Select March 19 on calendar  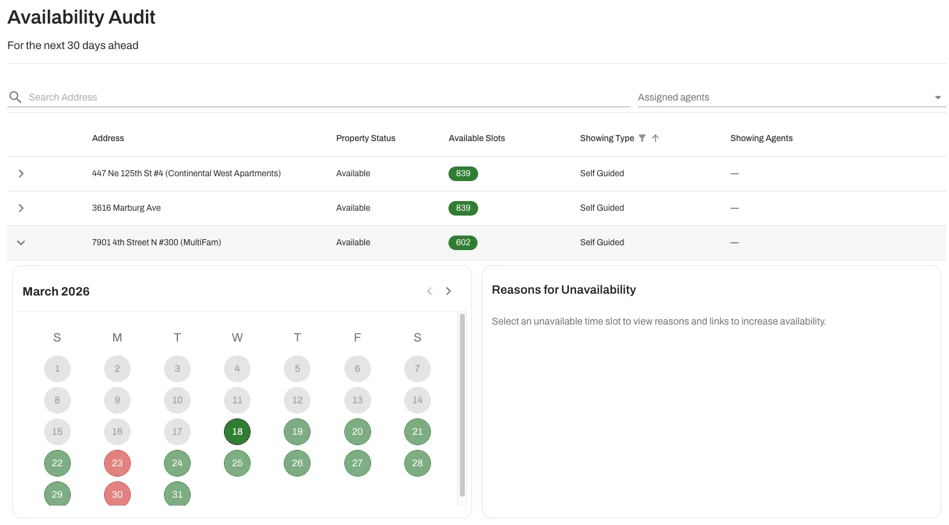(x=297, y=432)
